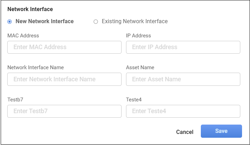The width and height of the screenshot is (250, 145).
Task: Click the "New Network Interface" label text
Action: click(x=45, y=21)
